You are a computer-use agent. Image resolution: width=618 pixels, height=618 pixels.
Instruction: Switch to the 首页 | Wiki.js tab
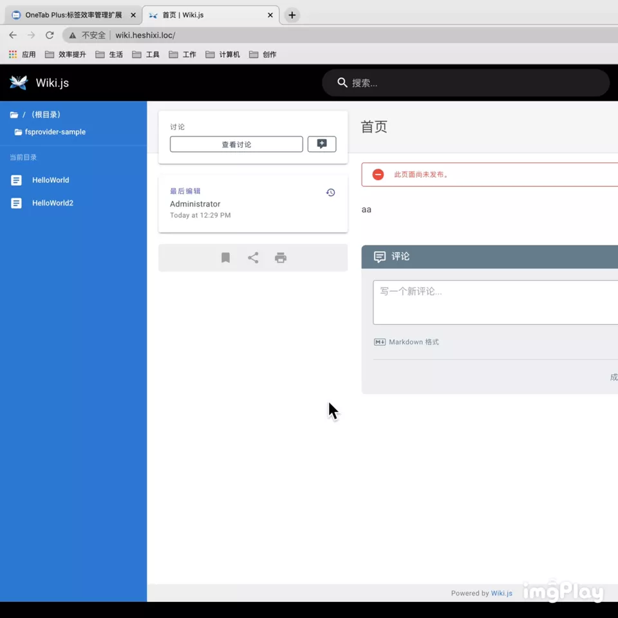(x=210, y=15)
